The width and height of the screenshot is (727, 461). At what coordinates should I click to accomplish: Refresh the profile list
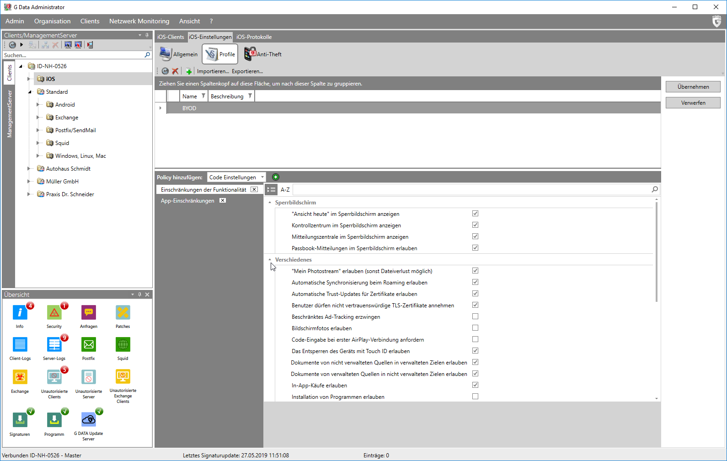click(x=165, y=71)
